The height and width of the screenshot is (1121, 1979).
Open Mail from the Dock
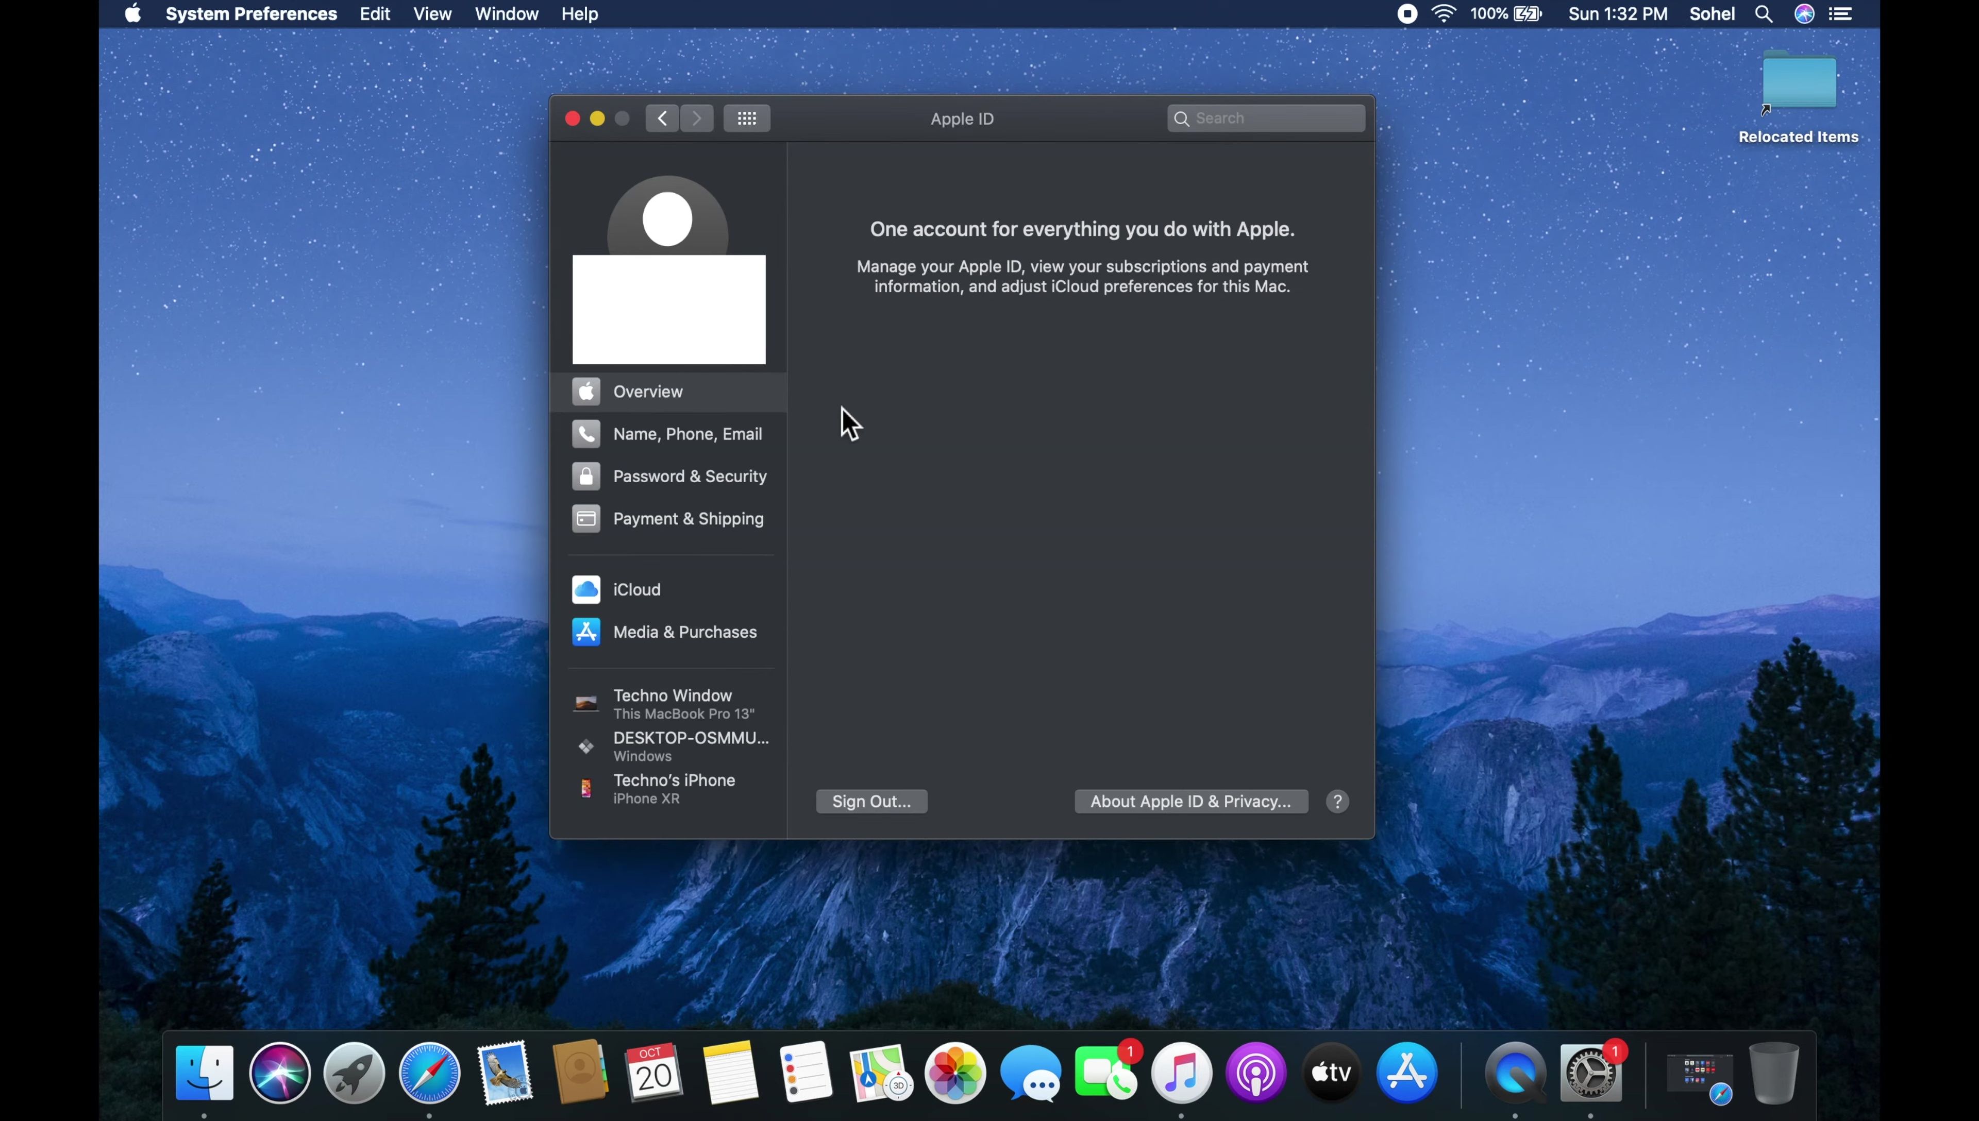pyautogui.click(x=505, y=1073)
